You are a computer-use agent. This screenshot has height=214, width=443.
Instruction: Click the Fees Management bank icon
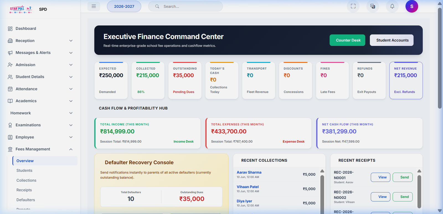[x=10, y=149]
